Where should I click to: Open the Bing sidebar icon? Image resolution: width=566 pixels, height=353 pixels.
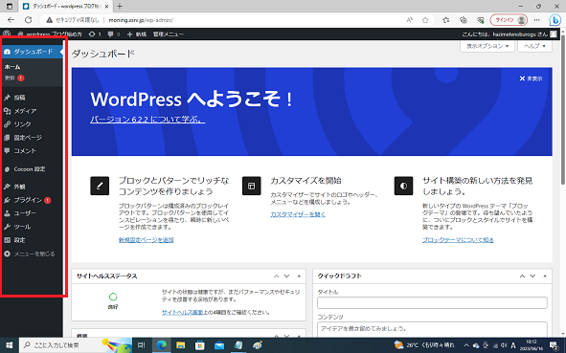click(x=555, y=20)
